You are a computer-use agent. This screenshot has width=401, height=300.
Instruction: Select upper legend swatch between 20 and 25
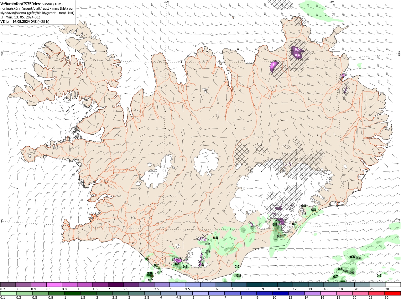[362, 285]
